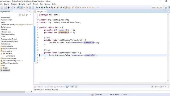The width and height of the screenshot is (170, 96).
Task: Click the Search flashlight icon
Action: (73, 7)
